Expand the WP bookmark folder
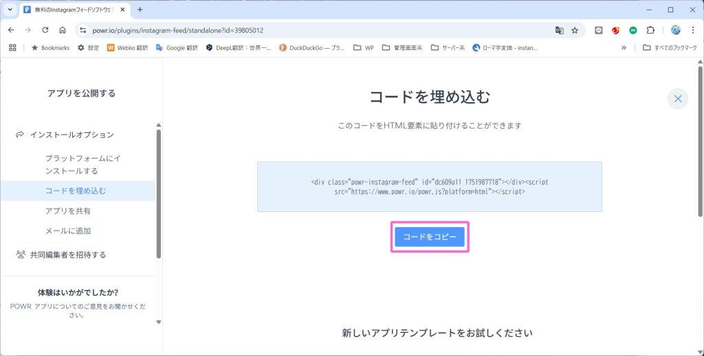The height and width of the screenshot is (356, 704). [x=364, y=47]
